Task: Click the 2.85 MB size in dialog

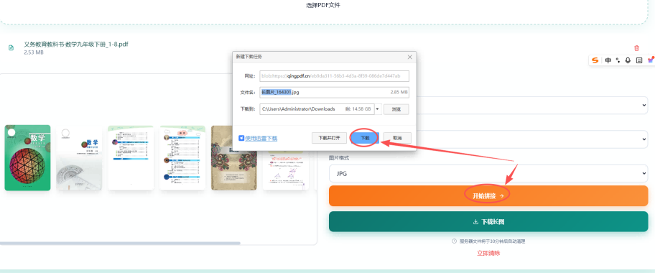Action: coord(399,92)
